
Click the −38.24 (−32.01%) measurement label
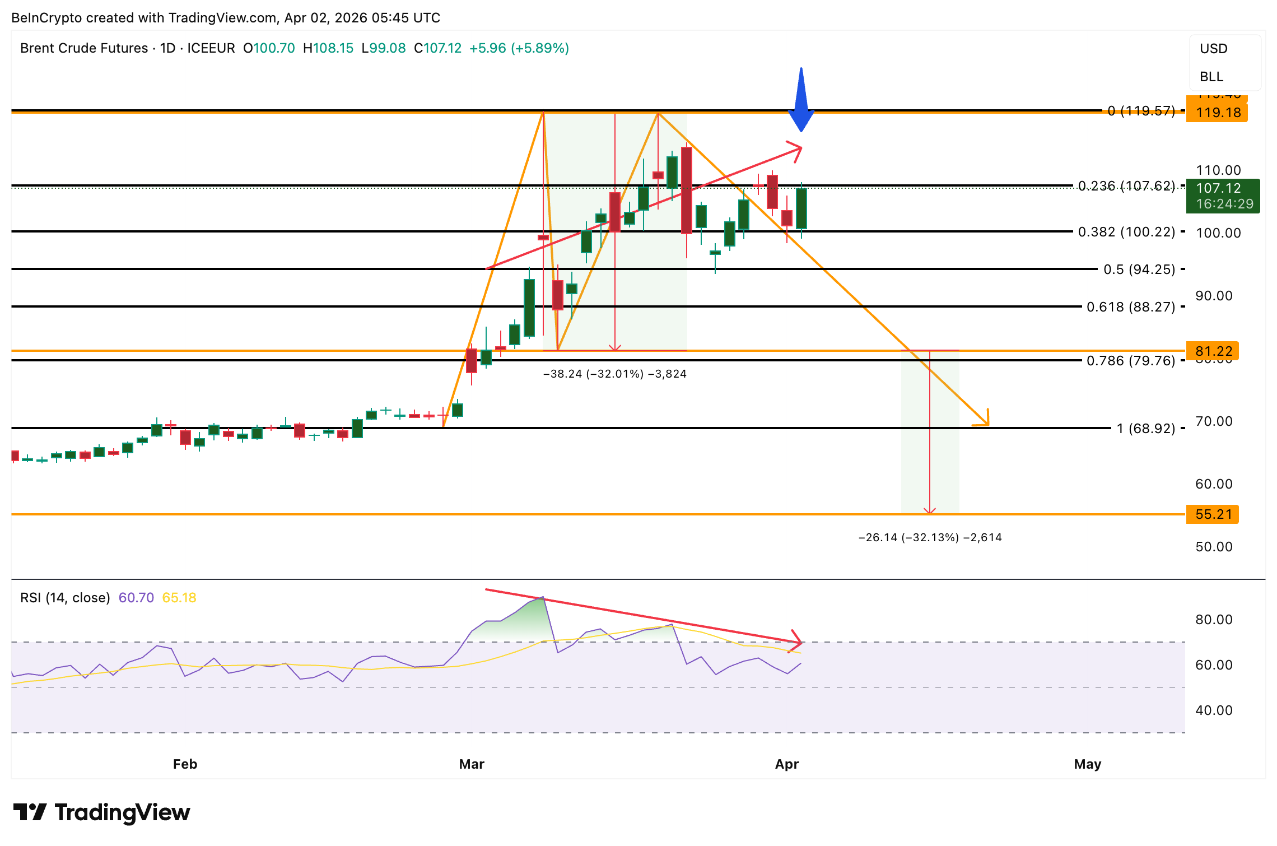click(x=614, y=374)
